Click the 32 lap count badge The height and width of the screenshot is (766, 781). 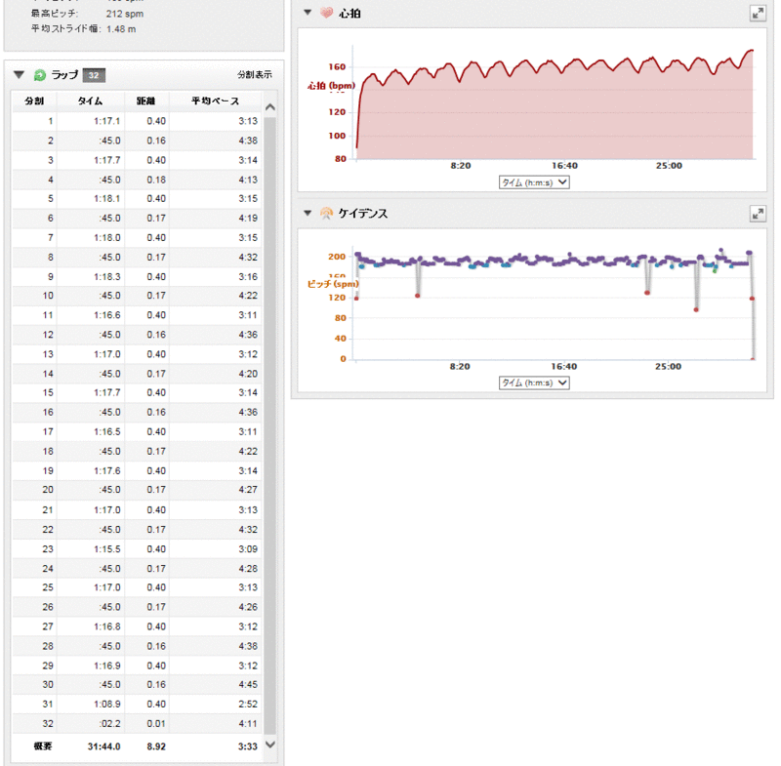coord(95,75)
